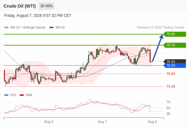187x127 pixels.
Task: Click the 79.90 green resistance price tag
Action: point(175,34)
